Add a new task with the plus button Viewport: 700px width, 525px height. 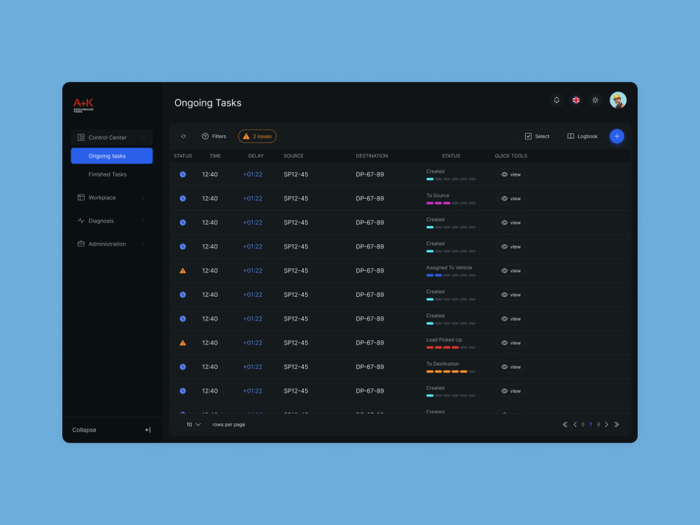point(617,136)
